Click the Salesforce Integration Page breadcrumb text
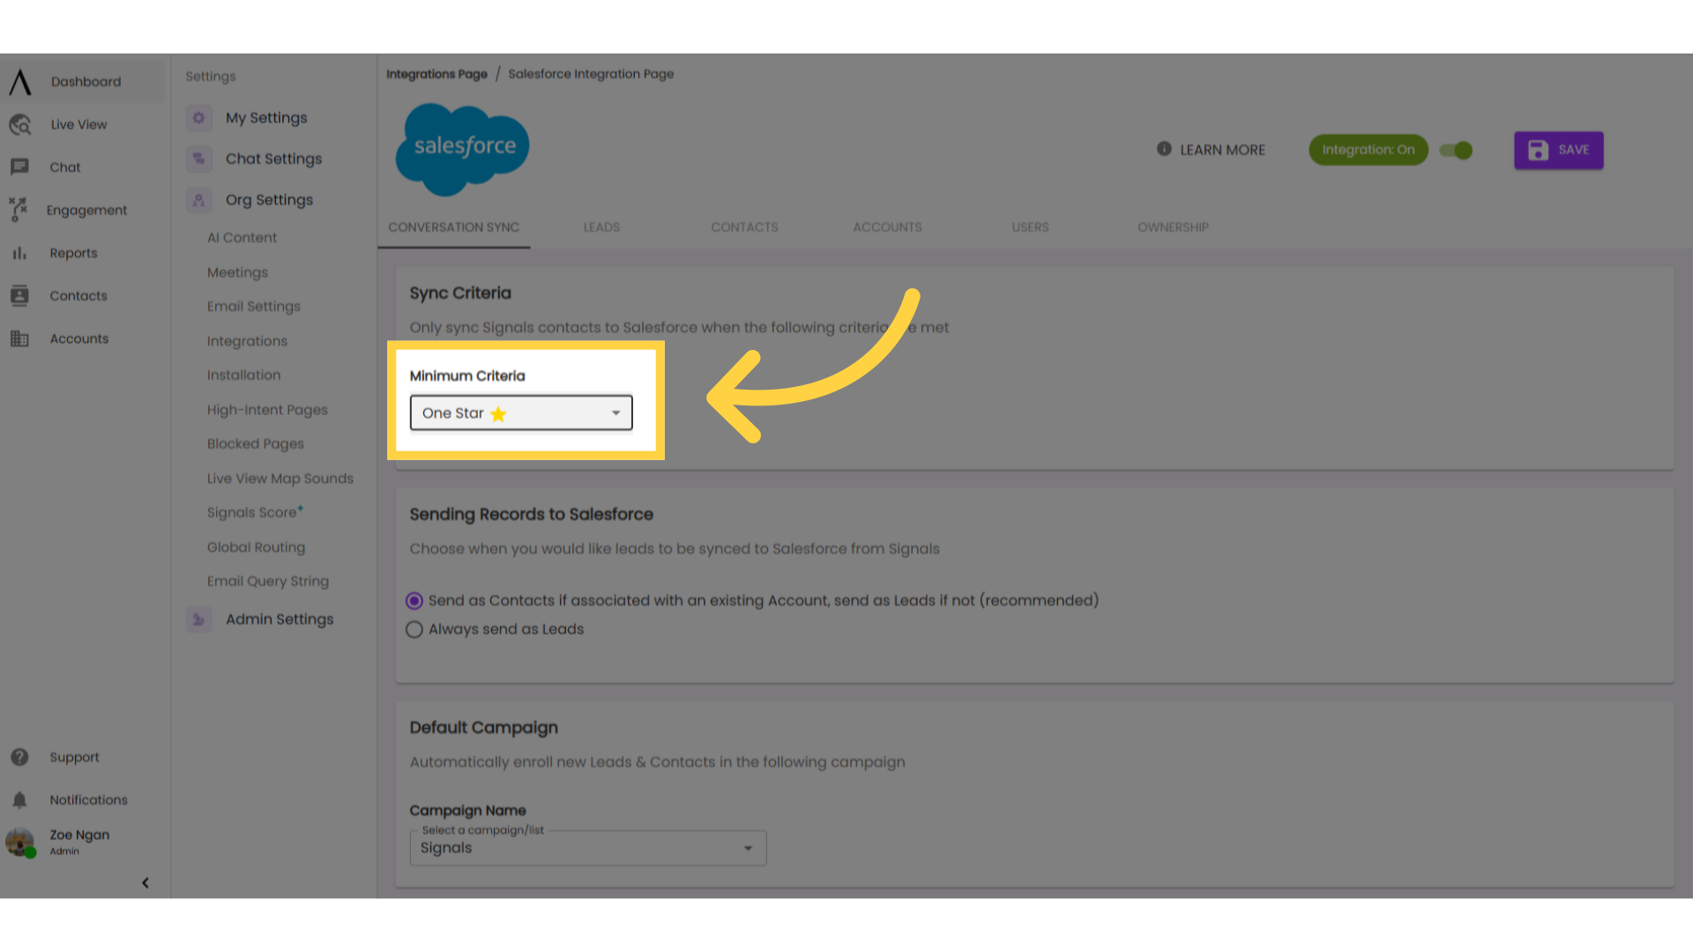Screen dimensions: 1693x952 [x=591, y=74]
